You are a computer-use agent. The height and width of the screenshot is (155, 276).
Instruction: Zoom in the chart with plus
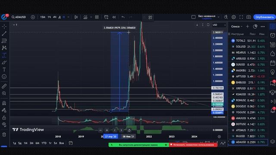[x=107, y=130]
